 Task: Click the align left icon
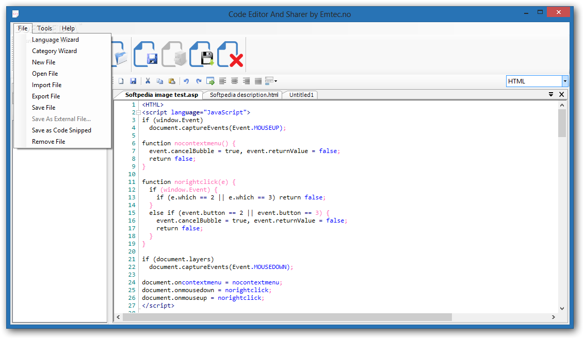coord(222,81)
